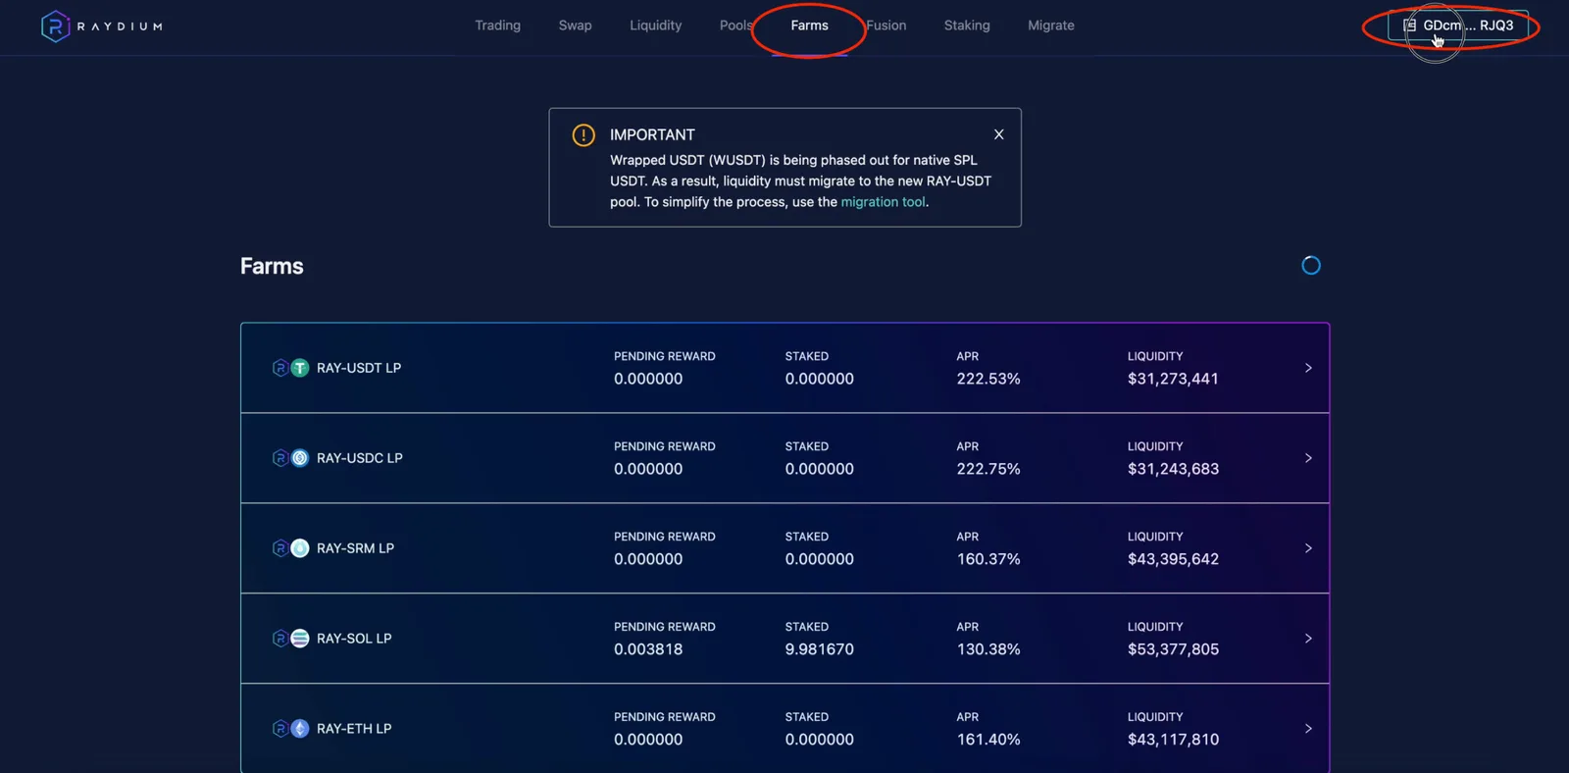Click the 160.37% APR value
This screenshot has height=773, width=1569.
[x=988, y=559]
